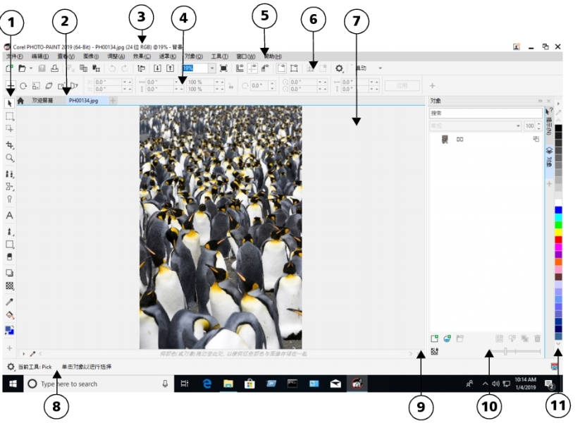Pick the Fill bucket tool
This screenshot has width=580, height=423.
[x=10, y=315]
